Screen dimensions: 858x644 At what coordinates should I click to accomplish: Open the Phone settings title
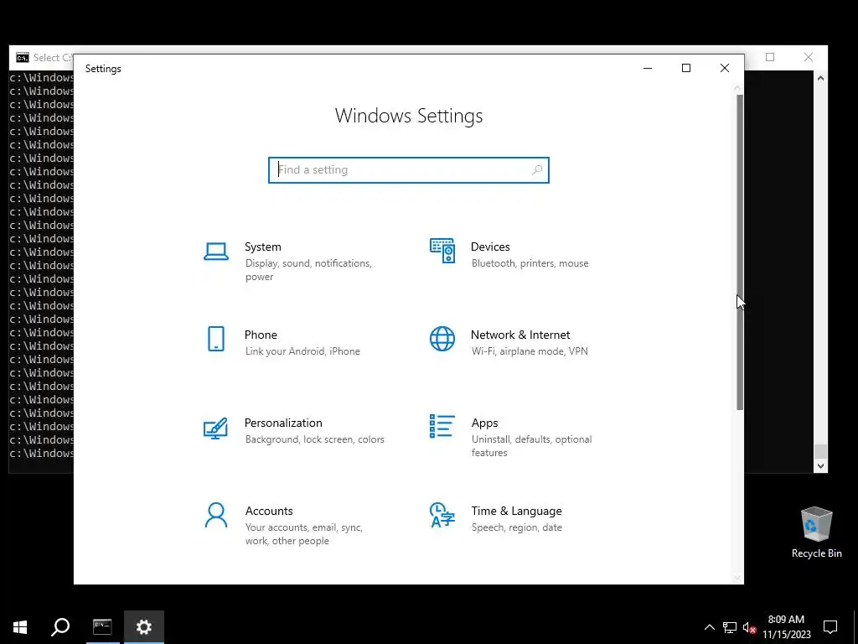pyautogui.click(x=261, y=335)
